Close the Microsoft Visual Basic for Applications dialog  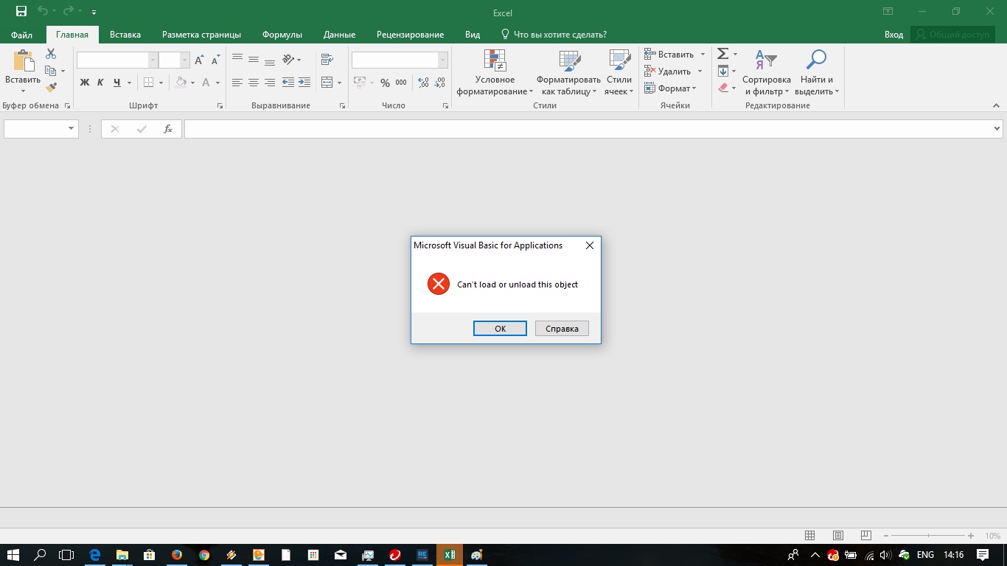(x=590, y=245)
